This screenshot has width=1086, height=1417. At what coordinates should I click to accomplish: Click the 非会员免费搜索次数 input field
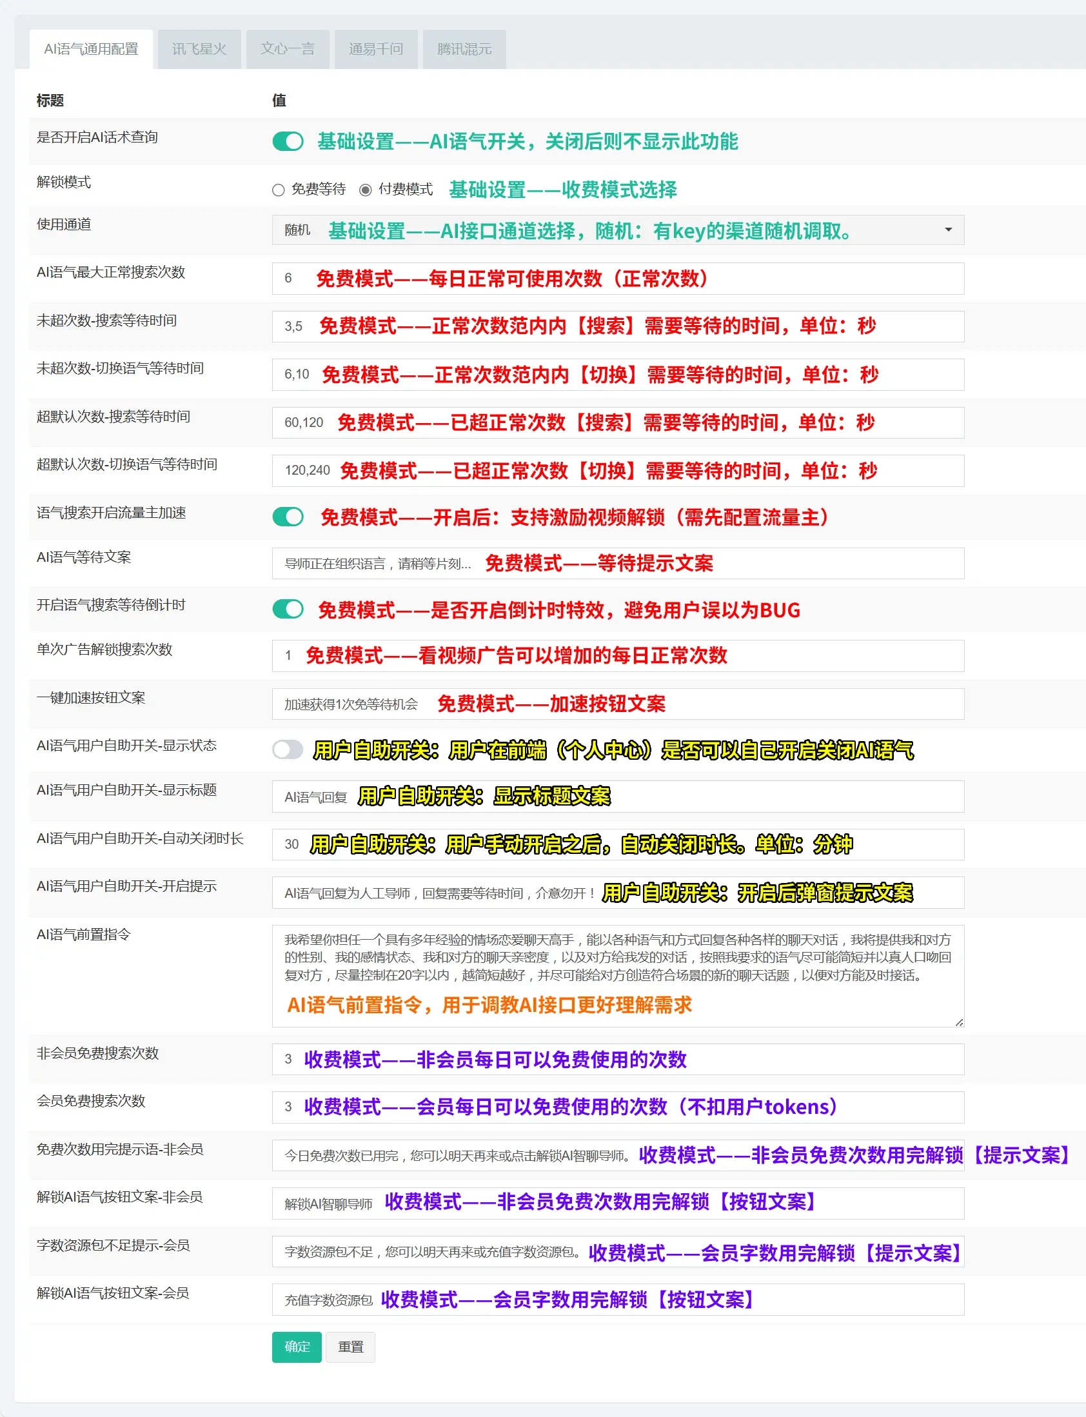coord(618,1060)
